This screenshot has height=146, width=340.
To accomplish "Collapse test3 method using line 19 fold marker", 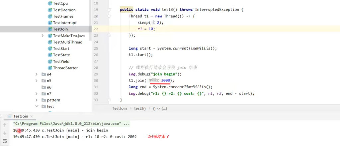I will tap(109, 10).
